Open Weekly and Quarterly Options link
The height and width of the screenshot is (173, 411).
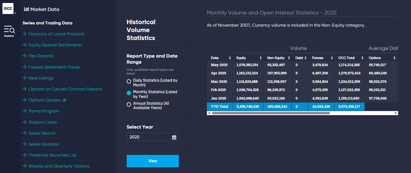pyautogui.click(x=59, y=166)
